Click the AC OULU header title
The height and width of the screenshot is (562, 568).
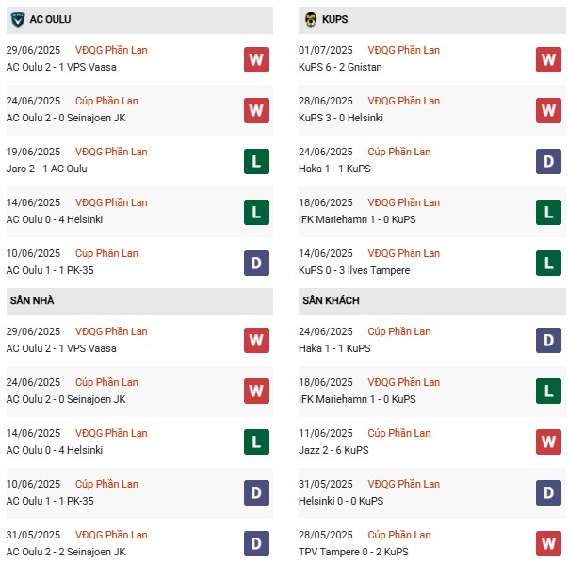click(x=51, y=19)
